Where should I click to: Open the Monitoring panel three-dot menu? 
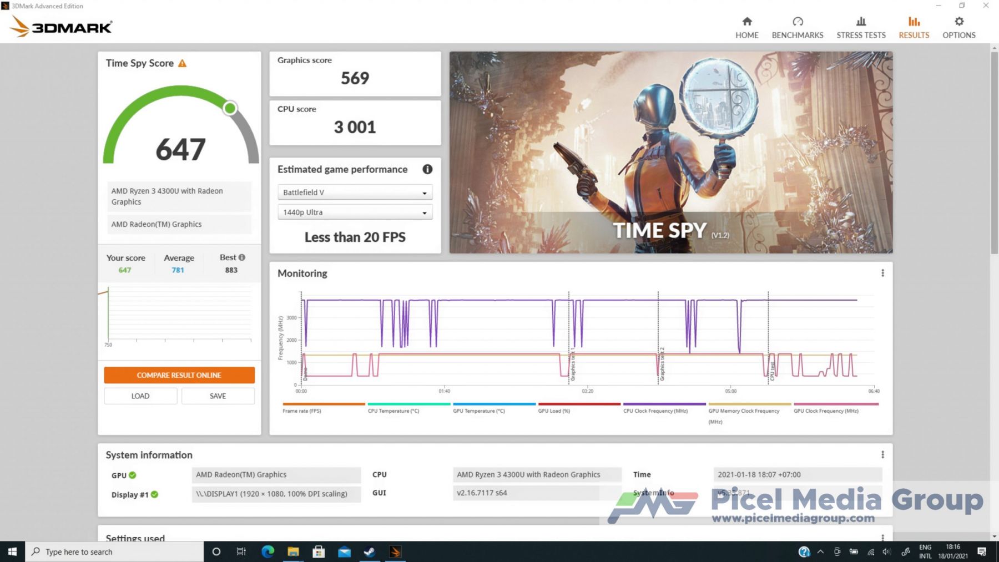(x=882, y=273)
